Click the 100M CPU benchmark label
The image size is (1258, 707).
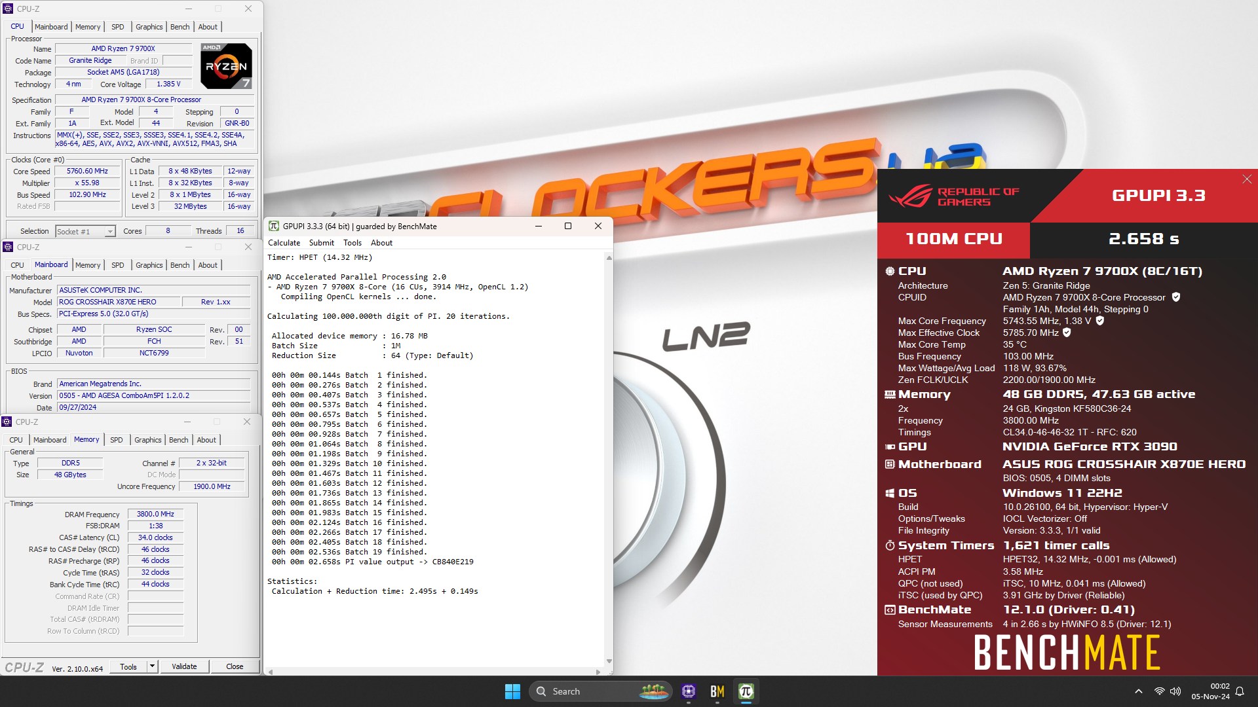[x=954, y=239]
